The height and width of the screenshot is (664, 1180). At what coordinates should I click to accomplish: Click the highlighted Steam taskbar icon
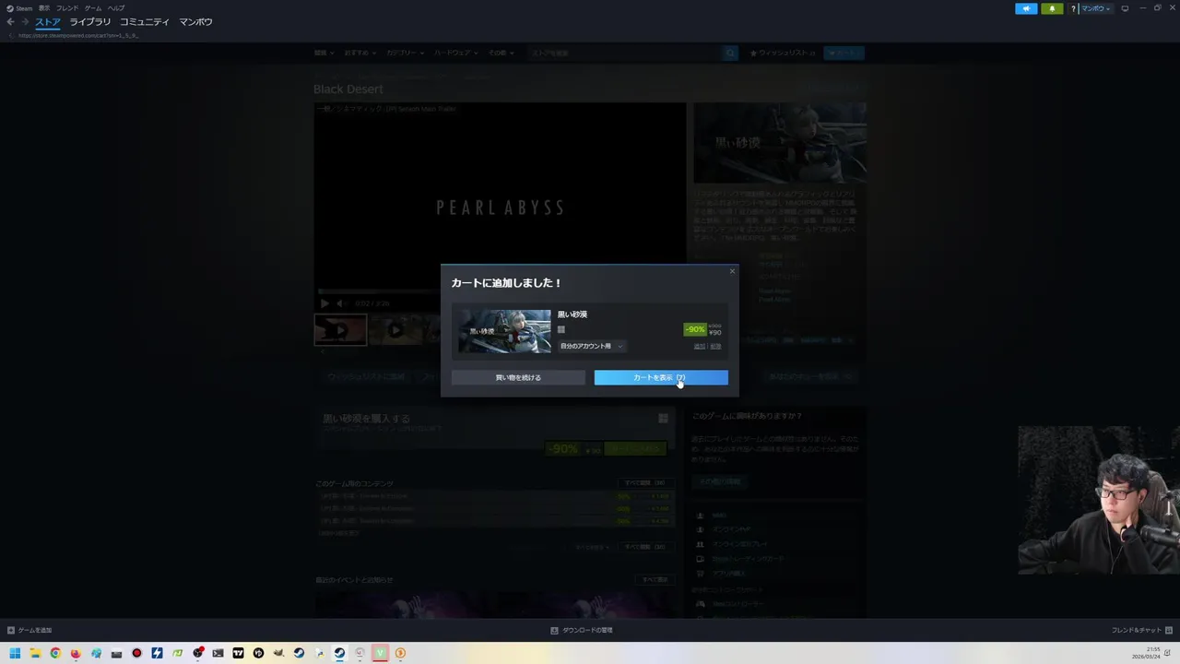[339, 654]
